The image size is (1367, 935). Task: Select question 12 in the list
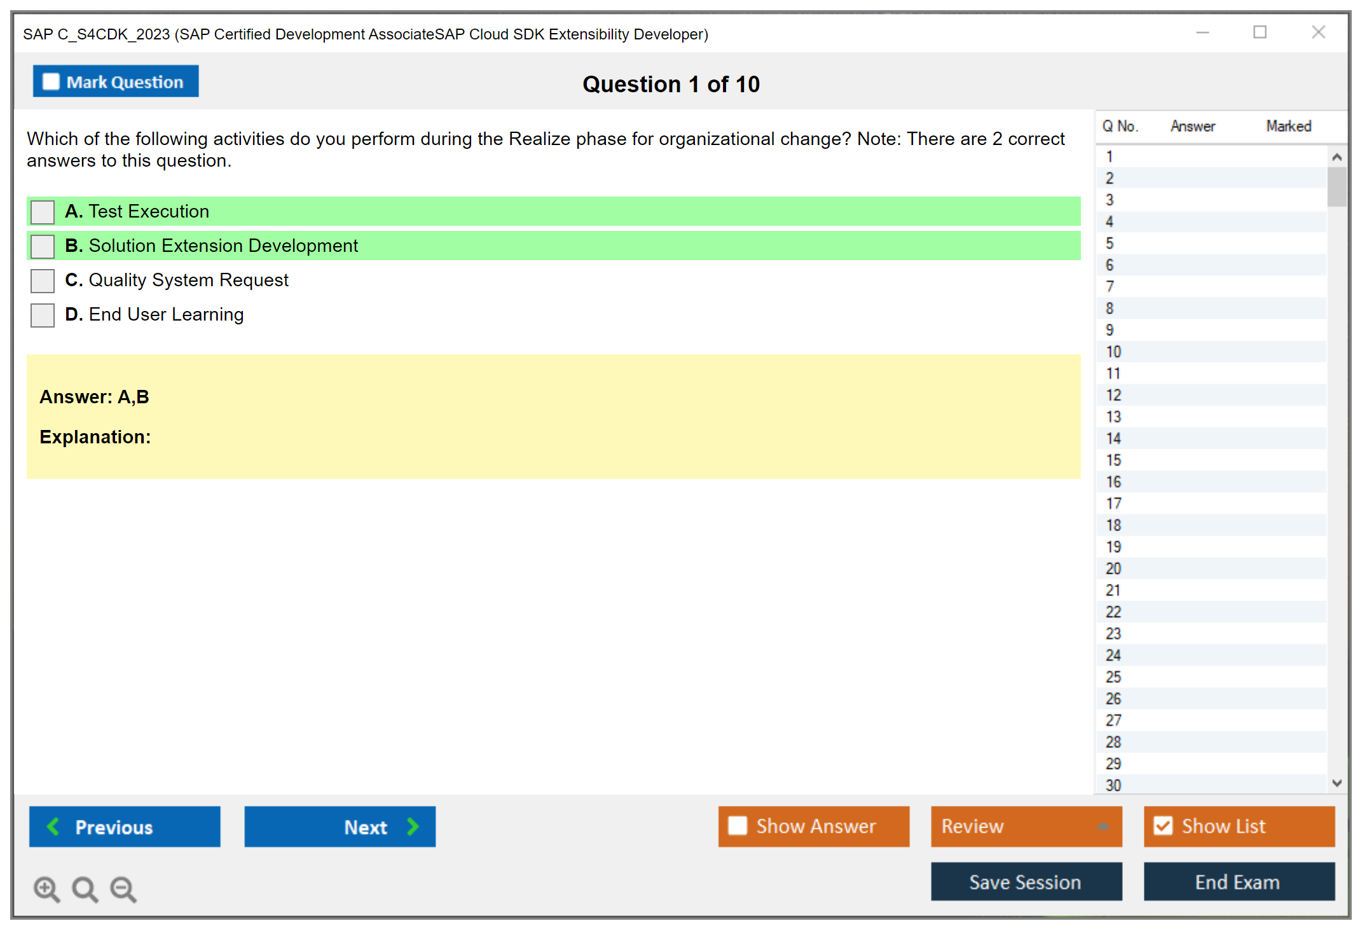point(1113,395)
